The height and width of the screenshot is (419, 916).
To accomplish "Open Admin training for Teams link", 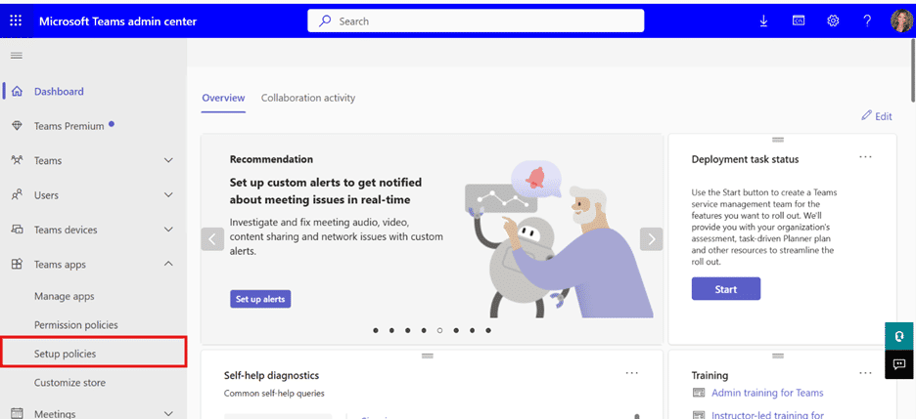I will click(767, 393).
